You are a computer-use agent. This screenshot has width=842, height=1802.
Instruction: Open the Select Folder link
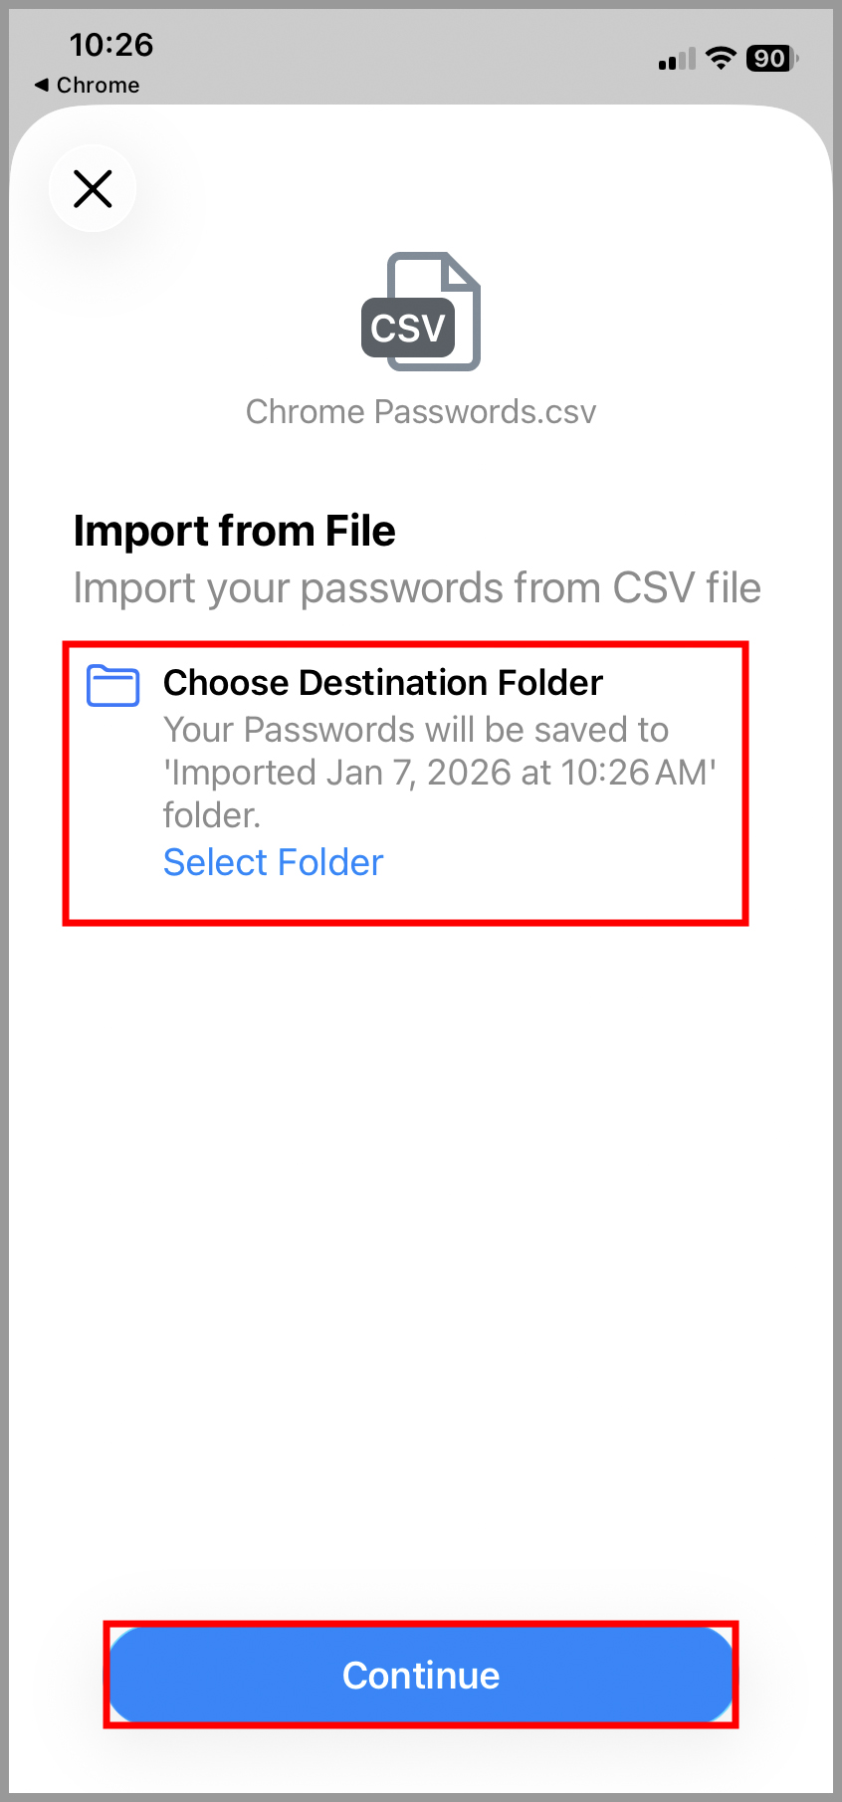(x=273, y=862)
